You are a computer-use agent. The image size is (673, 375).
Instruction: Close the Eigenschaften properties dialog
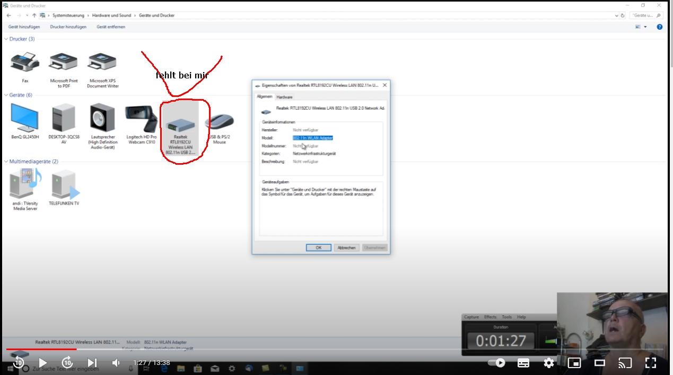pos(384,85)
